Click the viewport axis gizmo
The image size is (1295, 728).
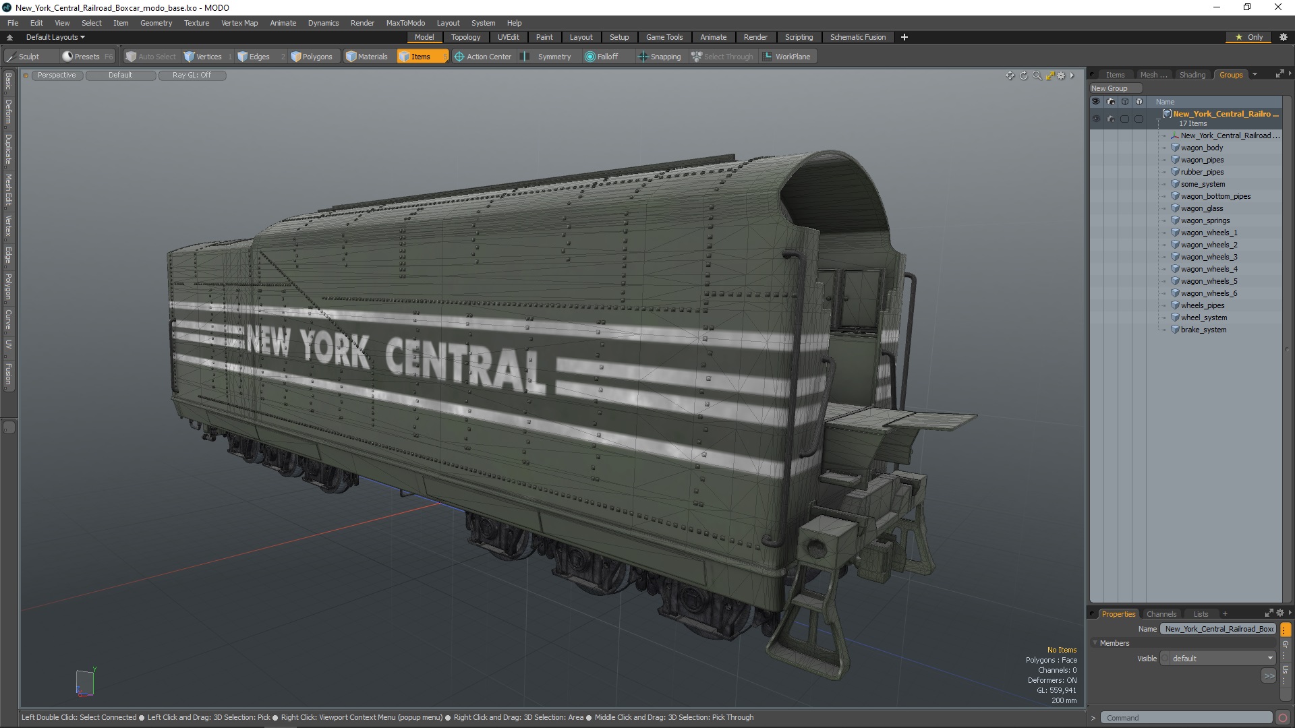click(x=85, y=681)
